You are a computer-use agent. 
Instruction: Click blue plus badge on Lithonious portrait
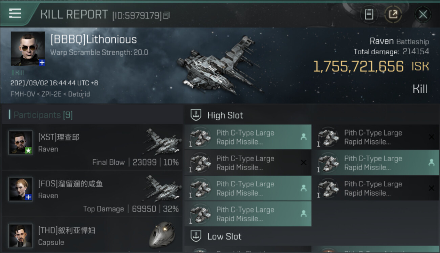pyautogui.click(x=42, y=62)
